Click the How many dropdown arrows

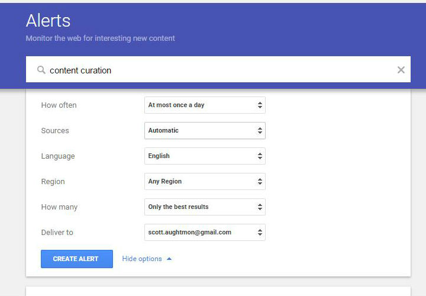pos(260,207)
